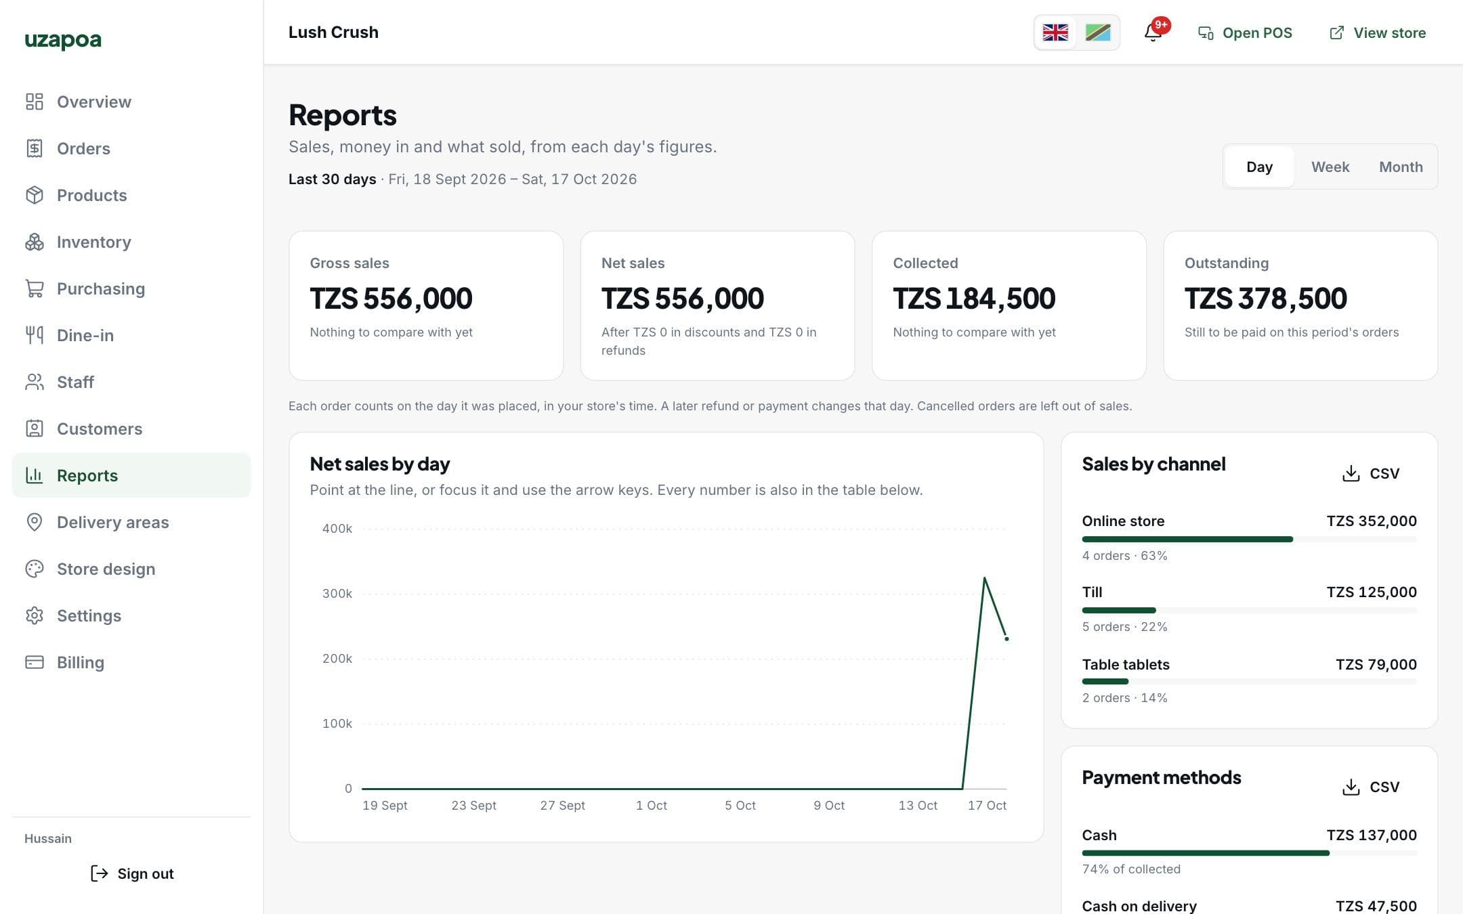Click the Inventory stacked boxes icon
This screenshot has width=1463, height=914.
(35, 242)
